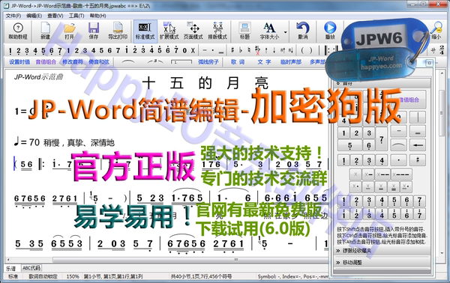Screen dimensions: 450x283
Task: Insert the sharp accidental symbol from note toolbar
Action: (232, 50)
